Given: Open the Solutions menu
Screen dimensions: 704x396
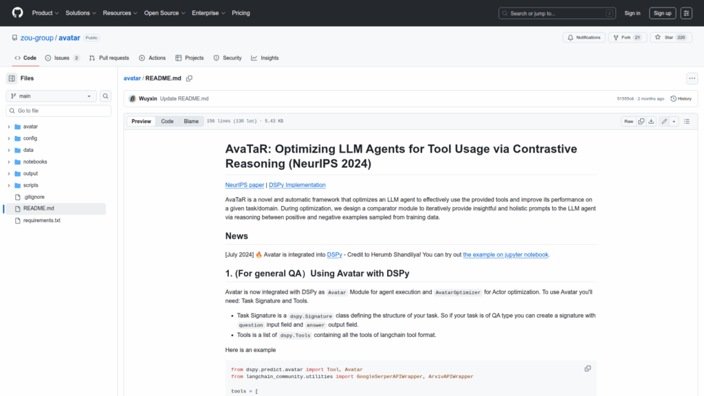Looking at the screenshot, I should pos(81,13).
